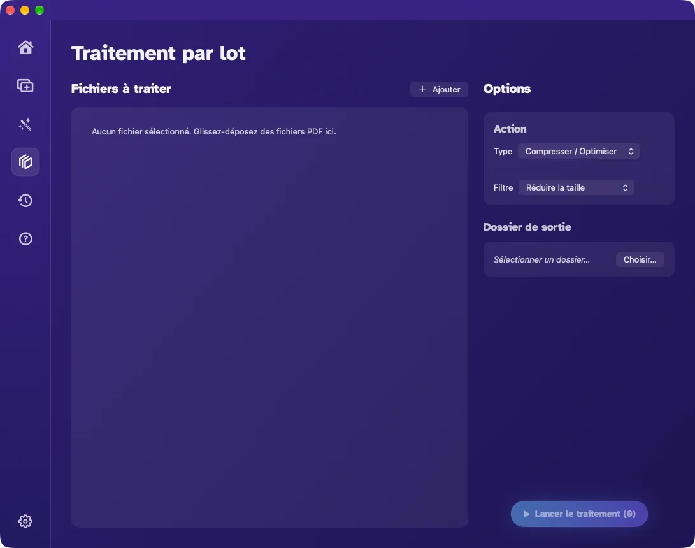Screen dimensions: 695x548
Task: Open the magic wand tools icon
Action: point(25,124)
